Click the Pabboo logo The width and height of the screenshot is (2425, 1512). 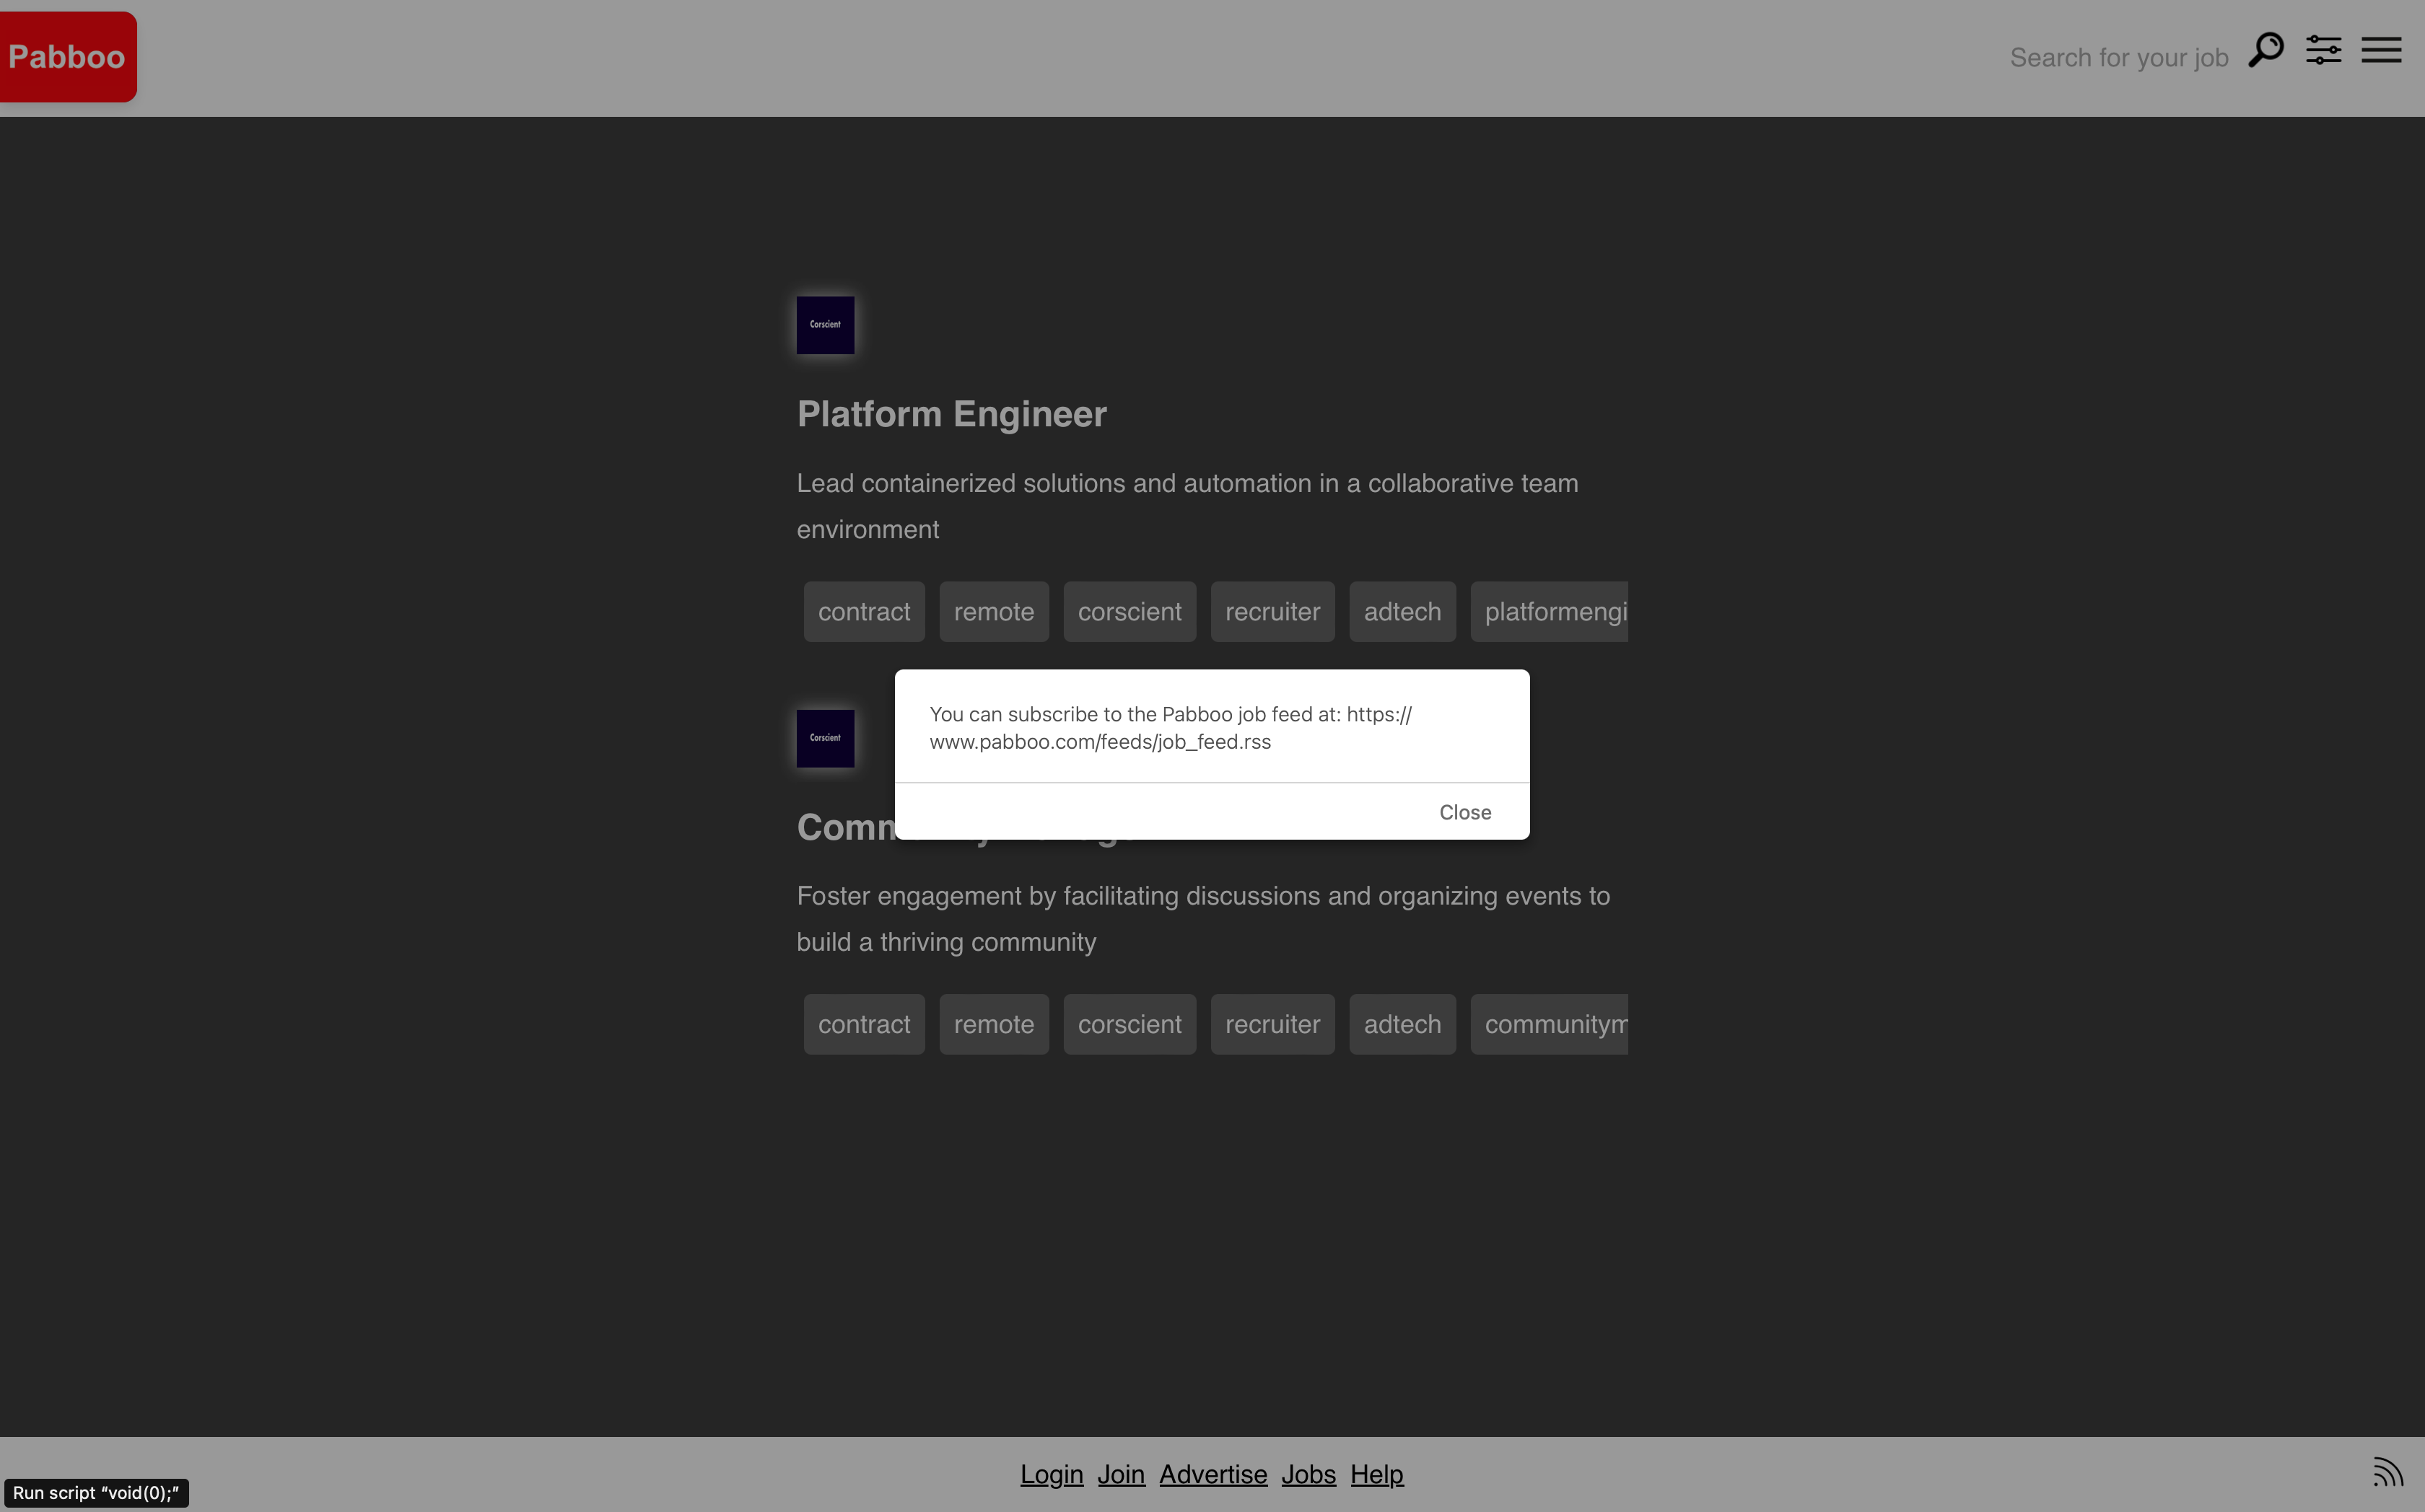[x=67, y=57]
